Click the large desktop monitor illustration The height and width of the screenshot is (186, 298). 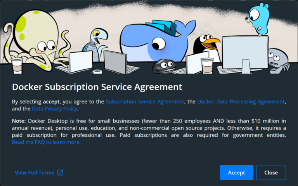245,54
